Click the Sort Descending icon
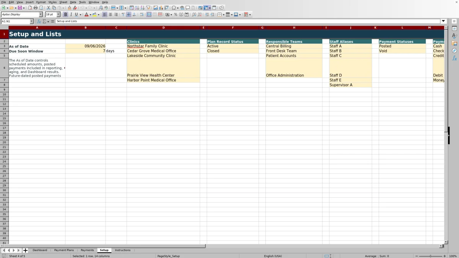The image size is (459, 258). (142, 8)
